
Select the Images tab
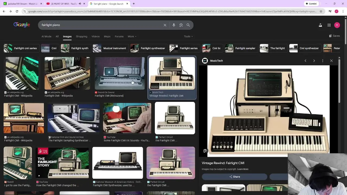(67, 36)
